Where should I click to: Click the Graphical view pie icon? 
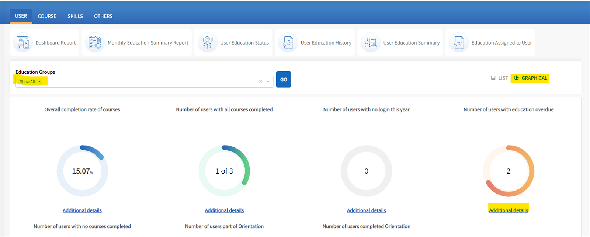516,78
